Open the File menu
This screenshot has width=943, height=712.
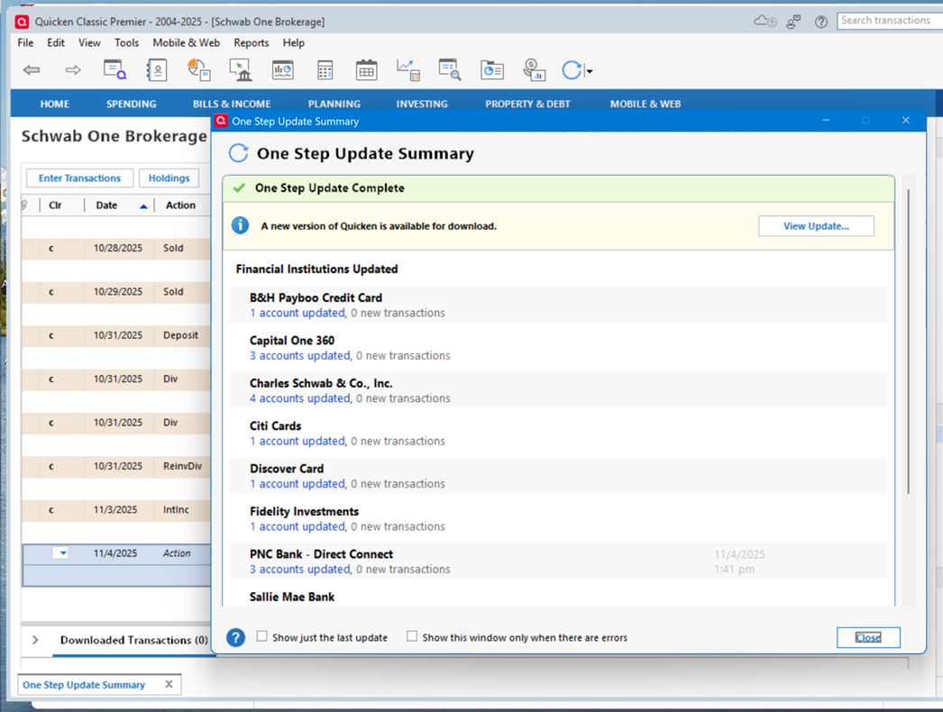pyautogui.click(x=25, y=42)
